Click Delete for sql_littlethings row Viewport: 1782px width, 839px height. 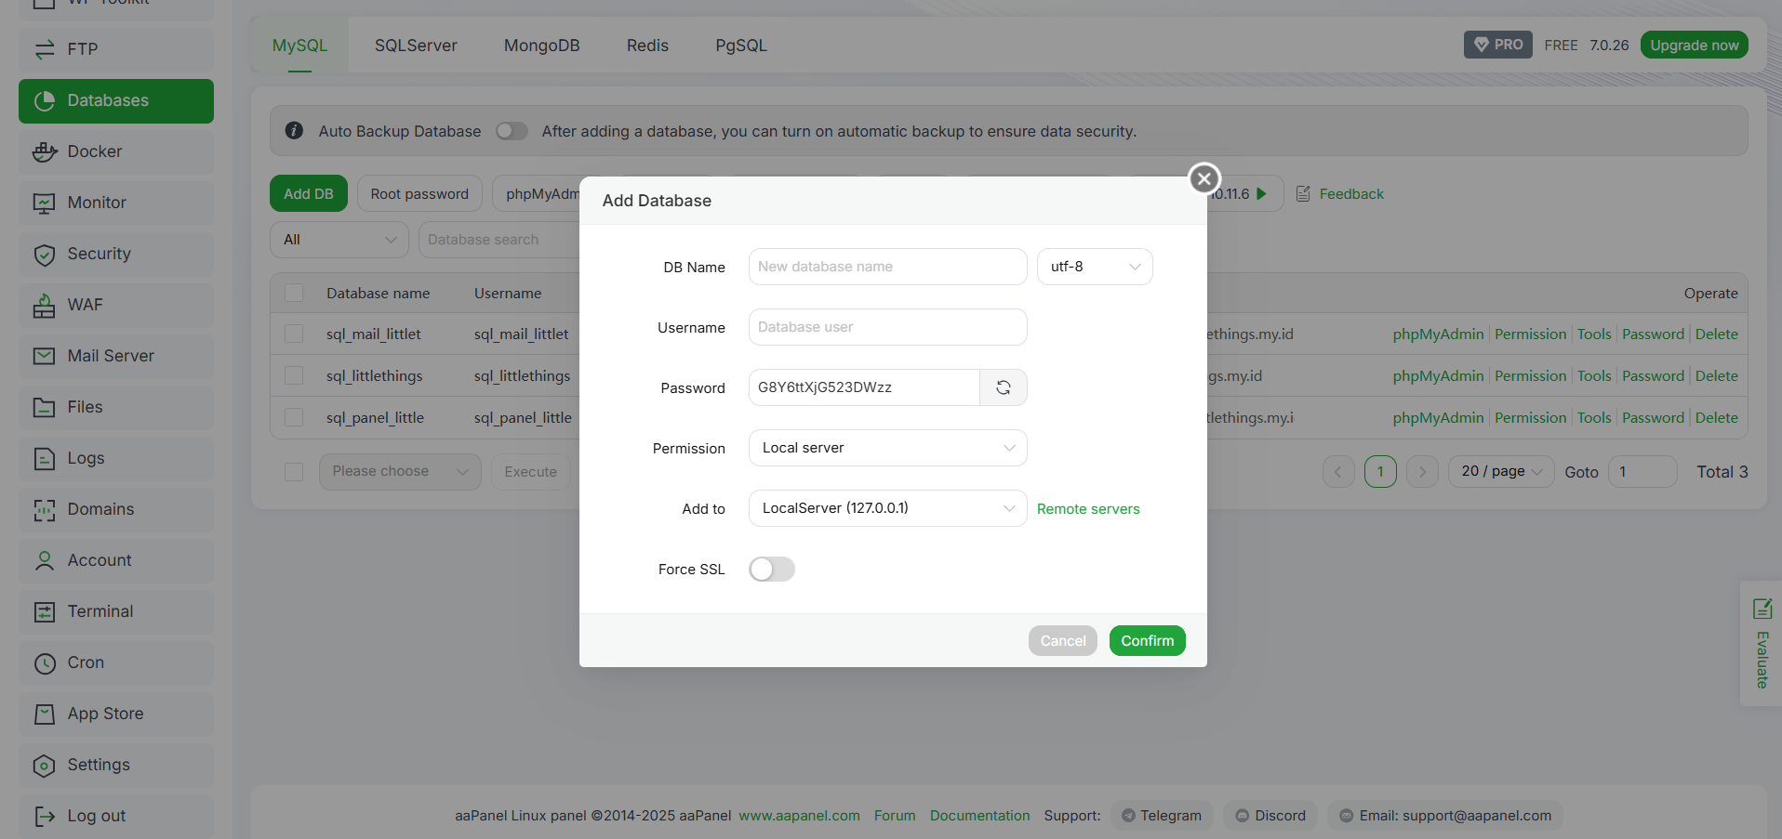click(1716, 375)
